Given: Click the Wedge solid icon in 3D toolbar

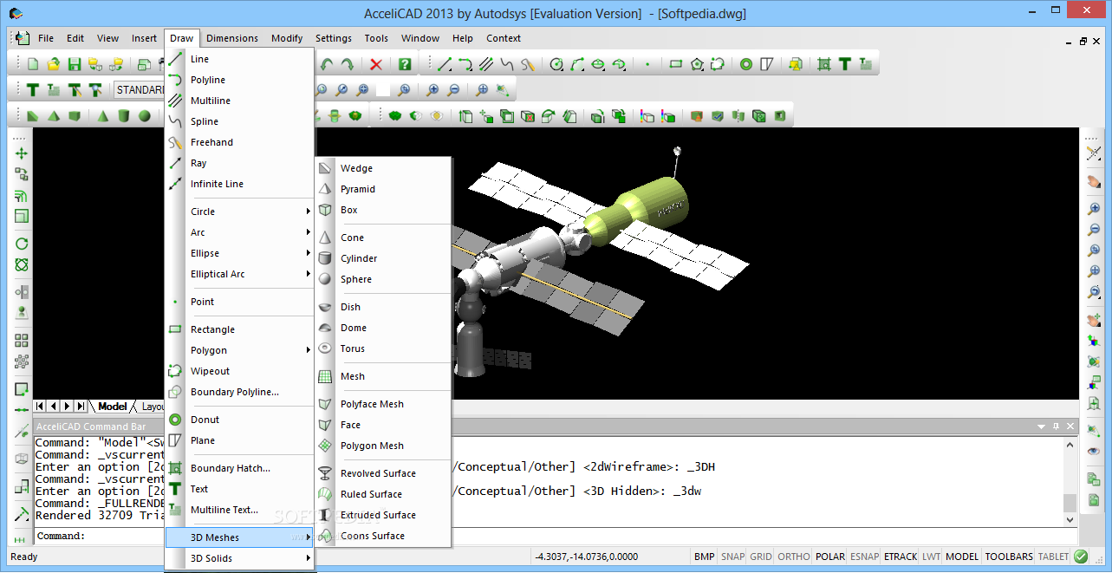Looking at the screenshot, I should click(x=33, y=115).
